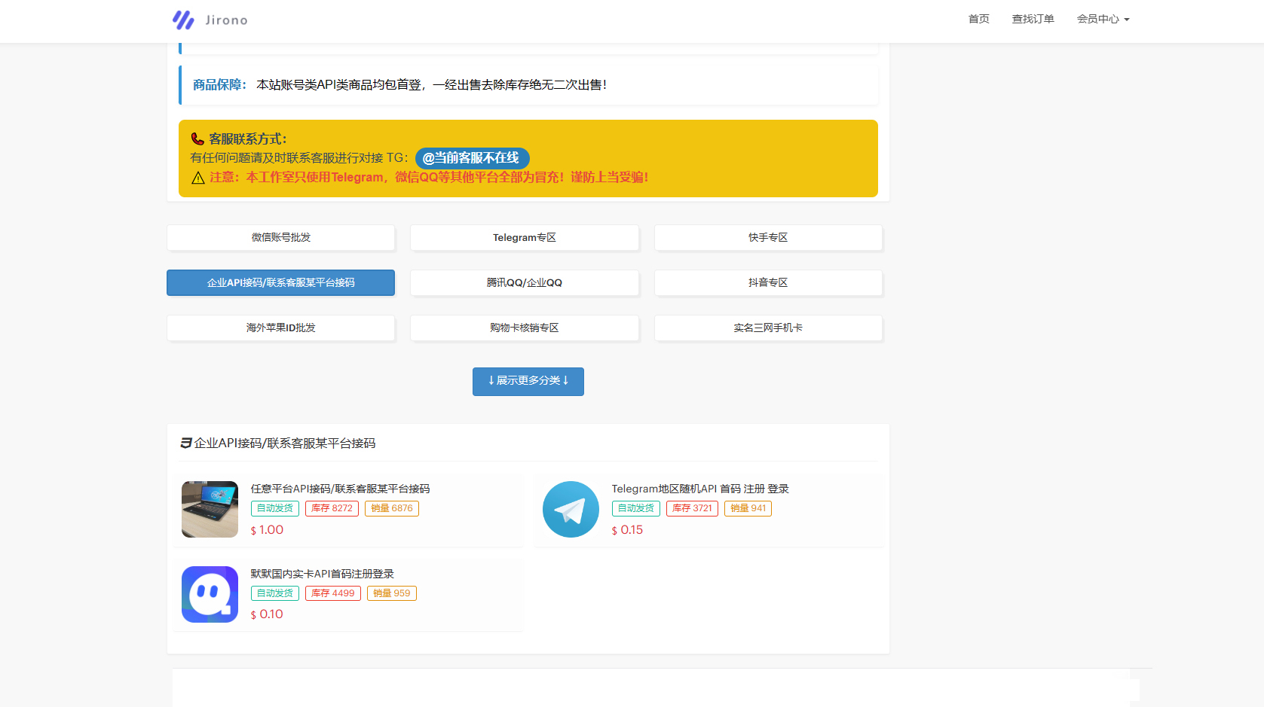Click the Jirono logo icon
This screenshot has height=707, width=1264.
click(x=183, y=20)
